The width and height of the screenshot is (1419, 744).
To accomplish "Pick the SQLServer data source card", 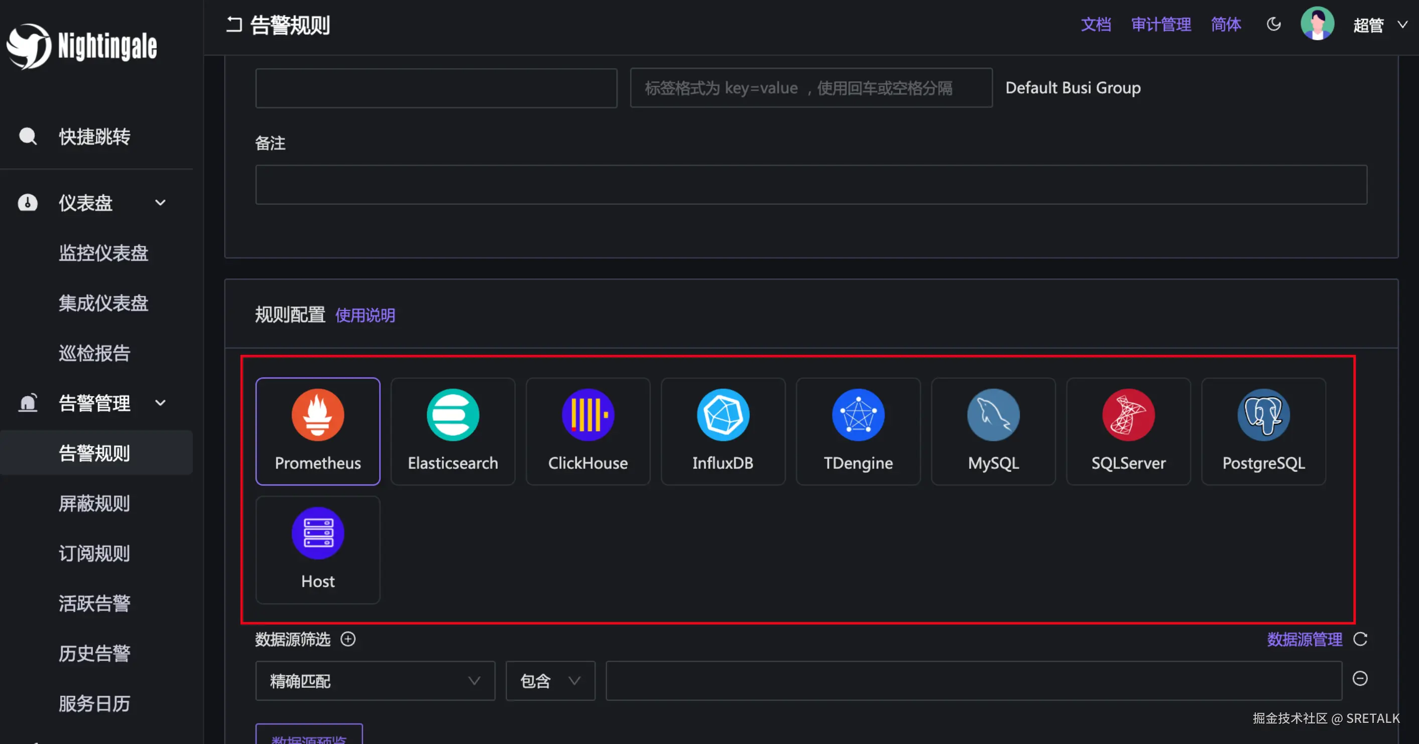I will pos(1128,431).
